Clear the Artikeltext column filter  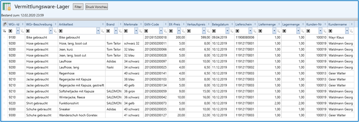coord(102,31)
